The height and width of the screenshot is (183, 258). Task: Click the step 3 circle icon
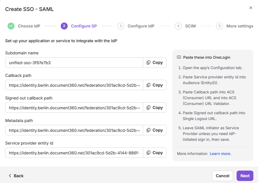click(121, 26)
